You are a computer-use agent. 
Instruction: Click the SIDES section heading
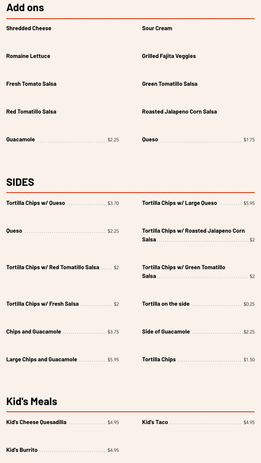click(x=20, y=182)
